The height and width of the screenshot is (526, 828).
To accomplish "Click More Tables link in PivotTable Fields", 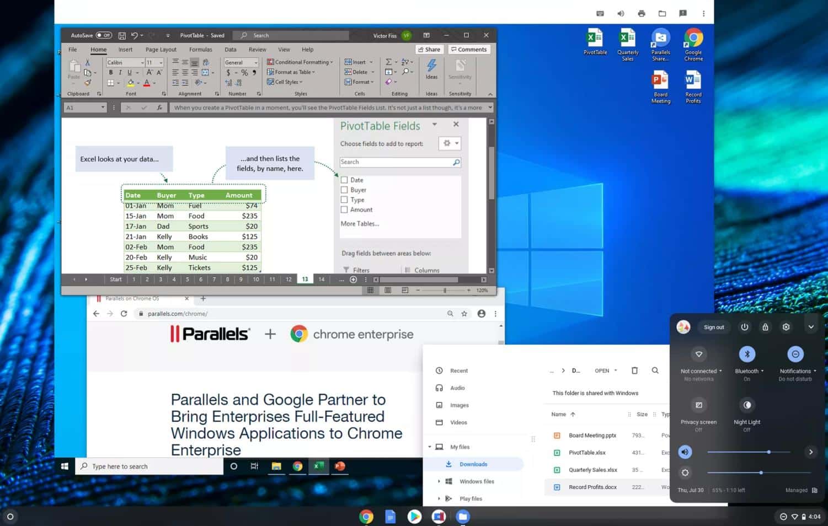I will pos(360,224).
